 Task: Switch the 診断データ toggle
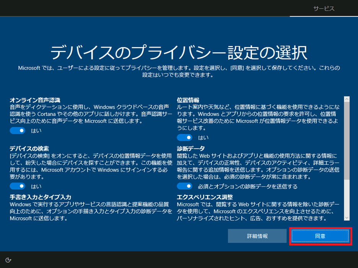point(184,186)
